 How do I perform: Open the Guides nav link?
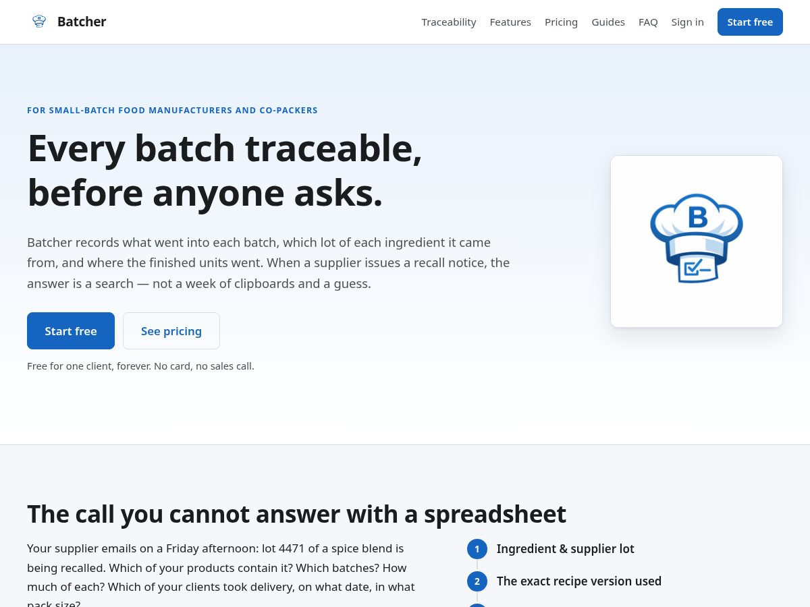click(608, 22)
